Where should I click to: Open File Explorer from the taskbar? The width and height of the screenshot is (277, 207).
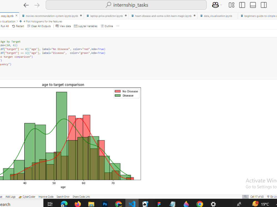click(x=91, y=204)
